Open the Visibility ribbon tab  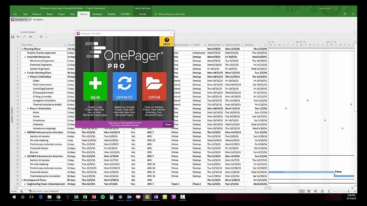click(x=111, y=14)
